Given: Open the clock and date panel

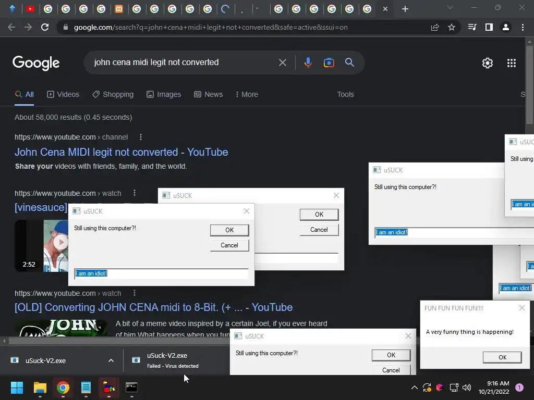Looking at the screenshot, I should (494, 387).
